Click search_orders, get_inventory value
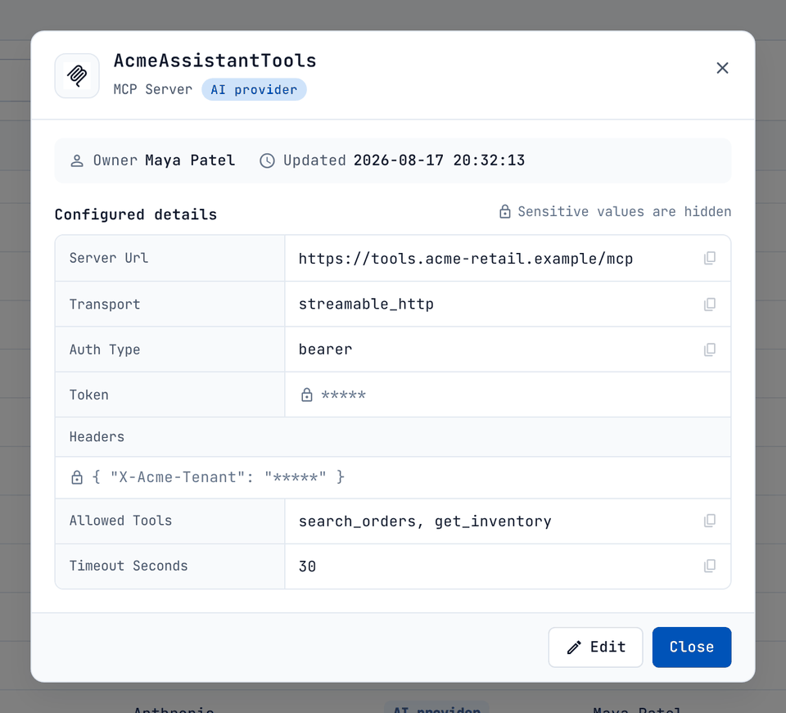Viewport: 786px width, 713px height. [x=425, y=521]
